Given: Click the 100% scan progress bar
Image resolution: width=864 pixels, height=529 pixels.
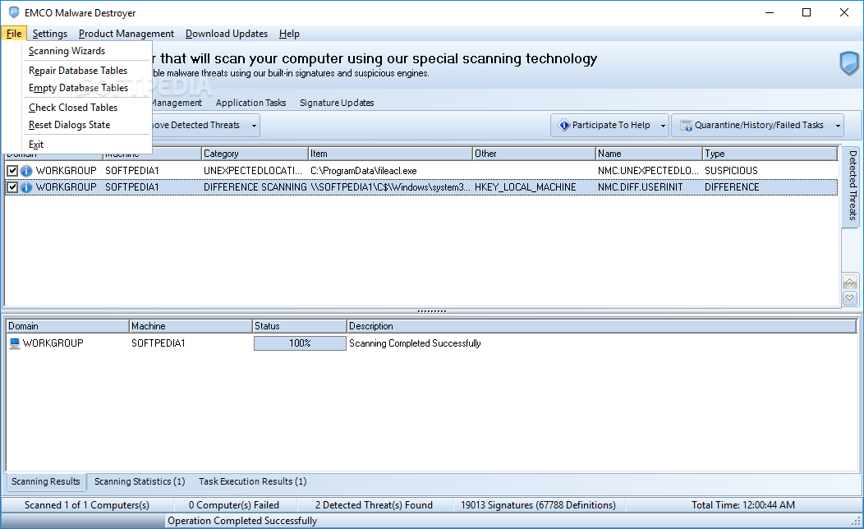Looking at the screenshot, I should (x=300, y=343).
